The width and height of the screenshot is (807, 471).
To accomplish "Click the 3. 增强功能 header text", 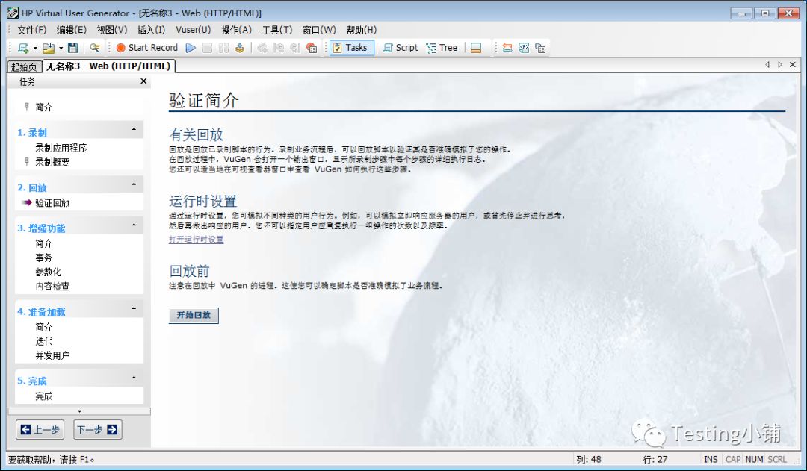I will 41,228.
